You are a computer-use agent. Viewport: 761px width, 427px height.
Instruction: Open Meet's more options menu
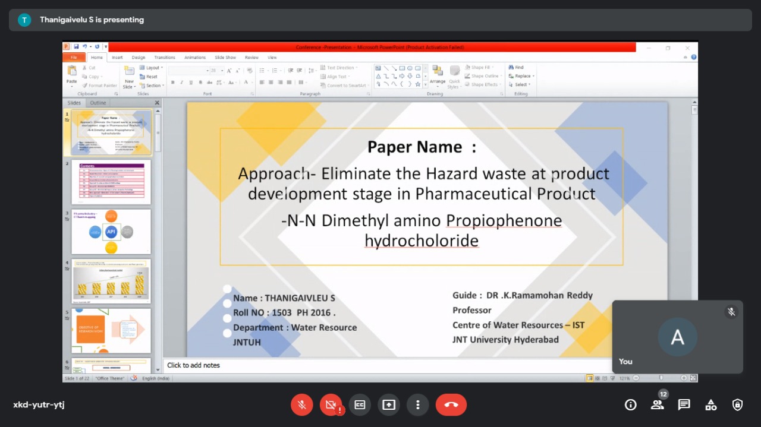tap(418, 405)
